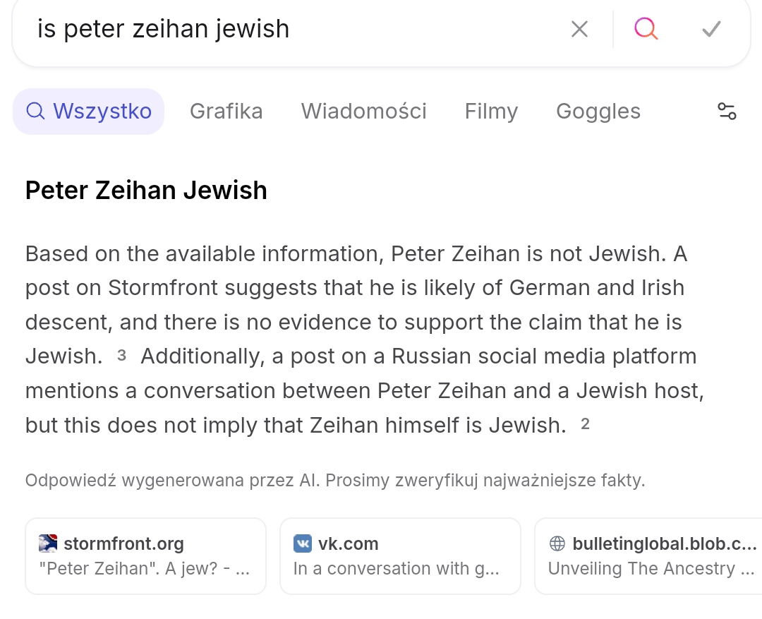Switch to the Grafika tab
This screenshot has width=762, height=619.
point(226,112)
